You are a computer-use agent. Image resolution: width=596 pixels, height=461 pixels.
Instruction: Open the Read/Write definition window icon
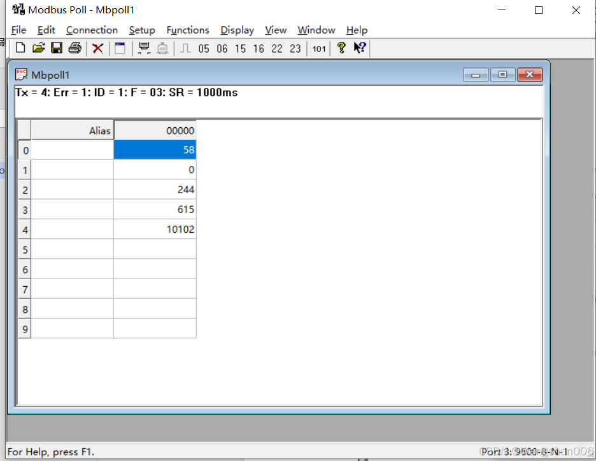[x=120, y=48]
